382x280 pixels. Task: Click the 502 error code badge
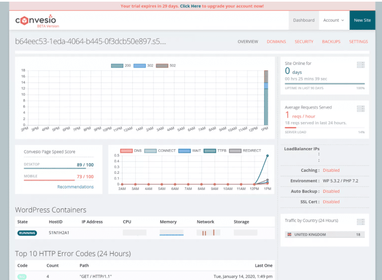[22, 277]
